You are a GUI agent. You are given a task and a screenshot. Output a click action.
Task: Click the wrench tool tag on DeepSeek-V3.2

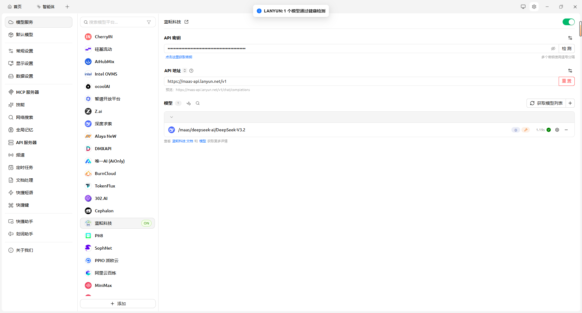coord(526,130)
